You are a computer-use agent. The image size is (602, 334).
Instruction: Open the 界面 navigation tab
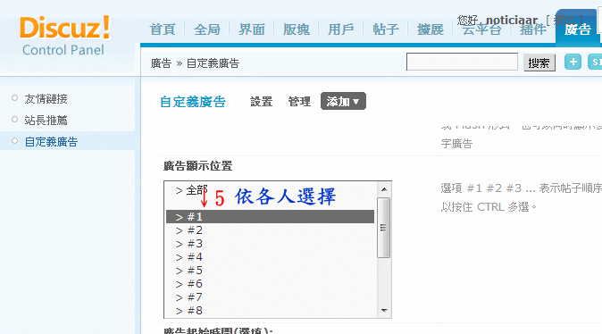252,29
